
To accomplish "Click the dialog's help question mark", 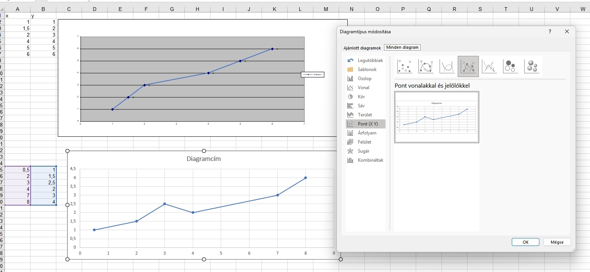I will click(550, 32).
